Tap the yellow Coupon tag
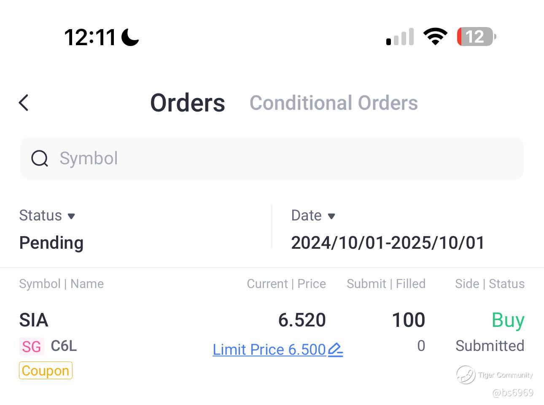Image resolution: width=544 pixels, height=405 pixels. (x=46, y=370)
